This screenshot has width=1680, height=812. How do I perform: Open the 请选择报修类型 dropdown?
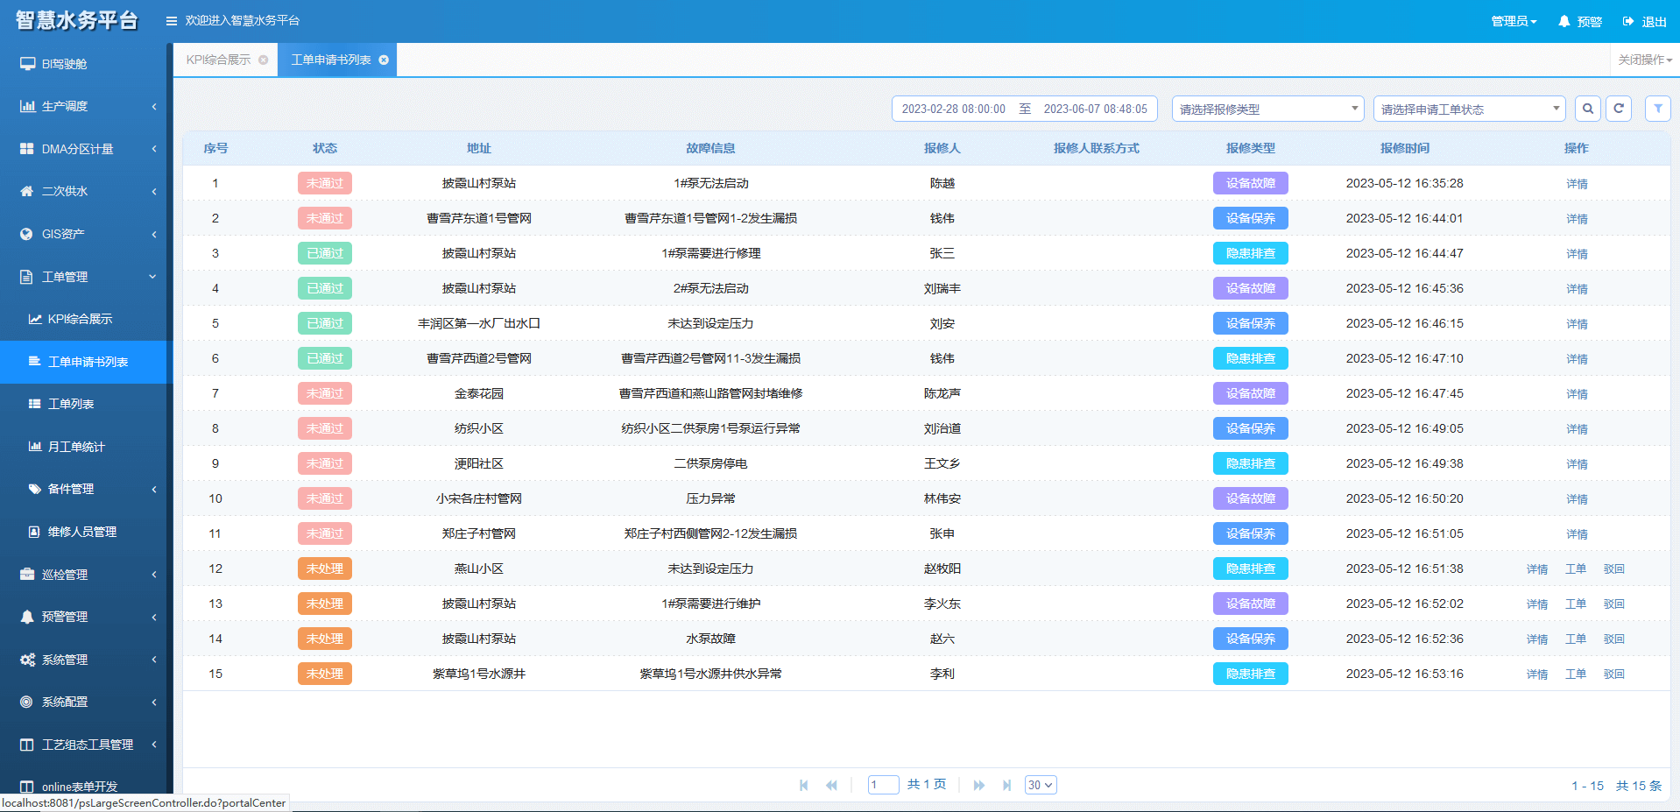point(1268,109)
